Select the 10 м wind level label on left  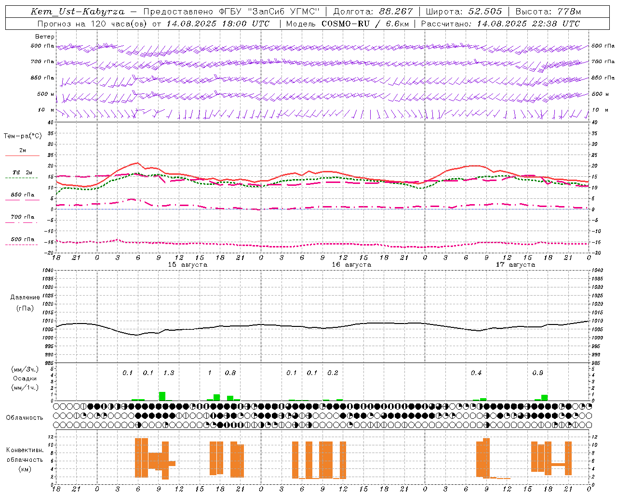(46, 110)
